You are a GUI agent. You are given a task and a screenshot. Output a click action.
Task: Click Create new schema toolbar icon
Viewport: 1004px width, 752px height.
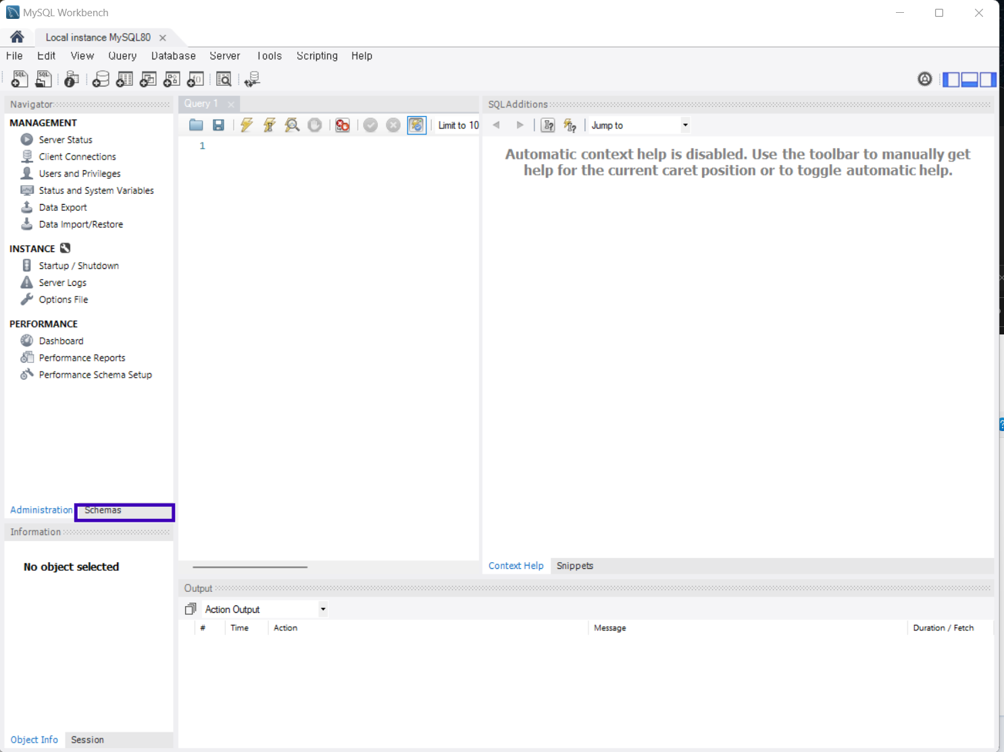click(x=101, y=79)
